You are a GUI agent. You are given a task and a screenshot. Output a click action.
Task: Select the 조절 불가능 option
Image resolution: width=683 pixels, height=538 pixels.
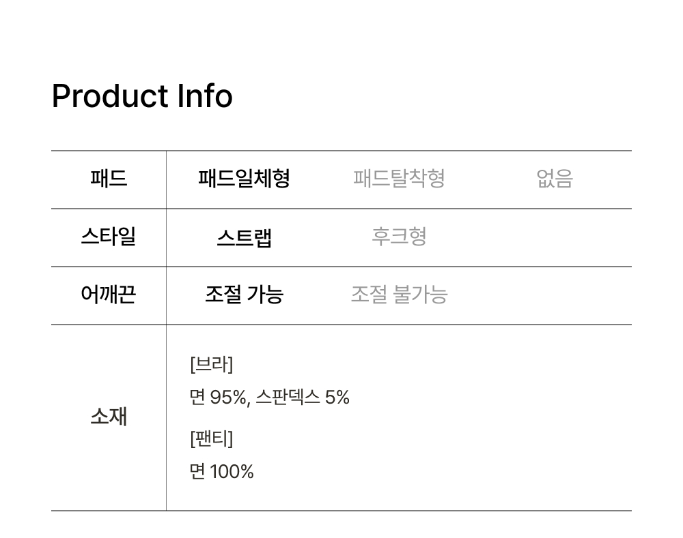[399, 295]
